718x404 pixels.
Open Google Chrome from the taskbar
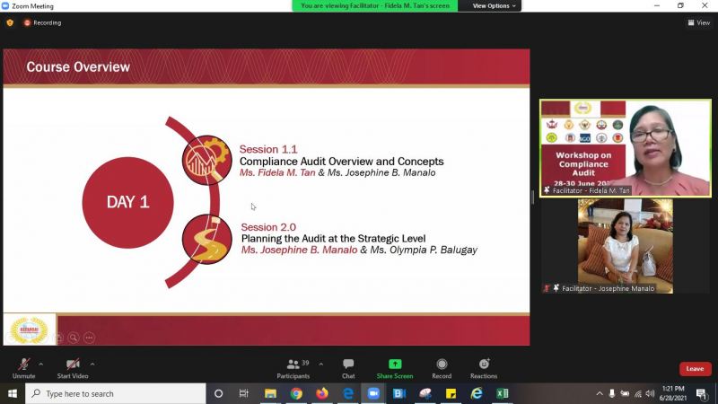[x=296, y=394]
